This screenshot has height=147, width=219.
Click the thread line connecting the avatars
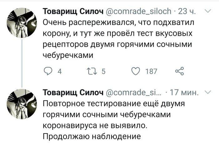(x=22, y=63)
